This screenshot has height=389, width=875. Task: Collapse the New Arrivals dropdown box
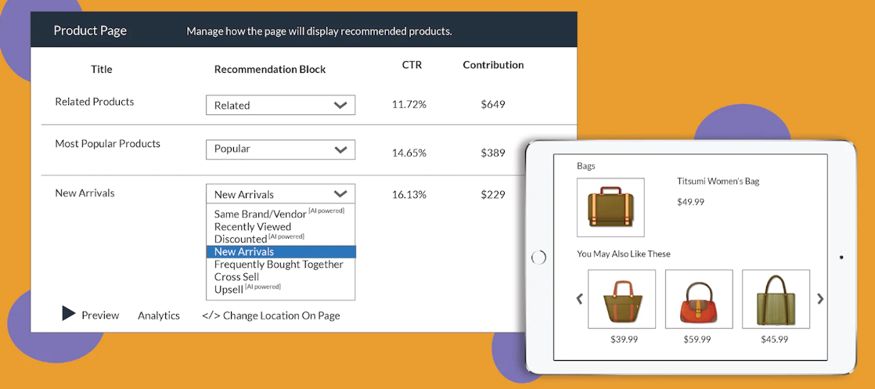point(281,193)
